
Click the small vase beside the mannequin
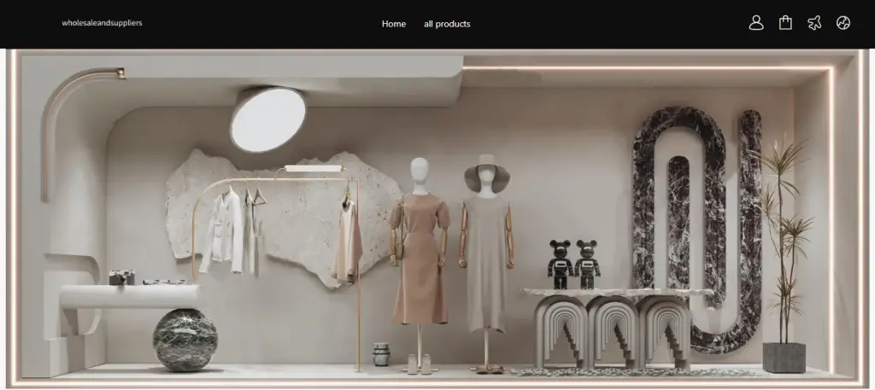(x=381, y=353)
